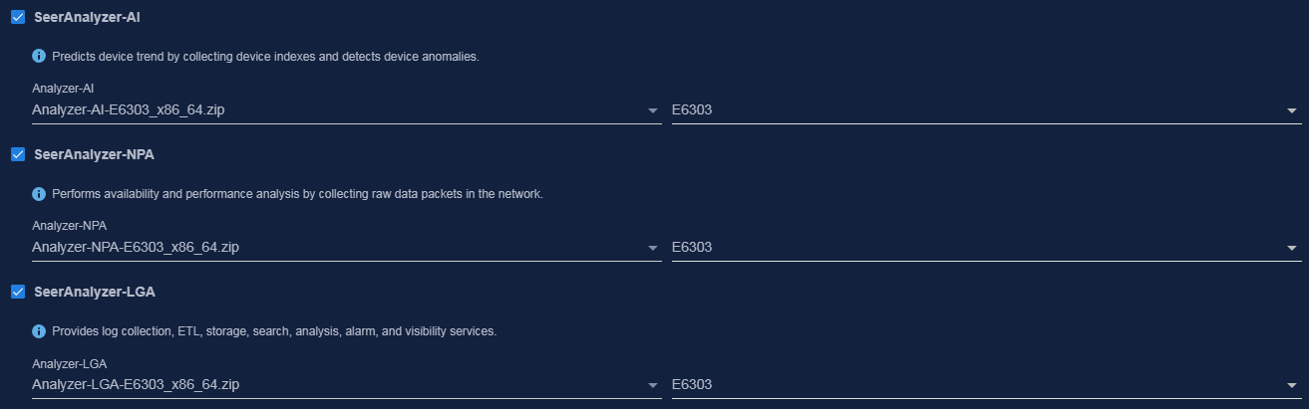Image resolution: width=1309 pixels, height=409 pixels.
Task: Click the SeerAnalyzer-NPA heading label
Action: 94,154
